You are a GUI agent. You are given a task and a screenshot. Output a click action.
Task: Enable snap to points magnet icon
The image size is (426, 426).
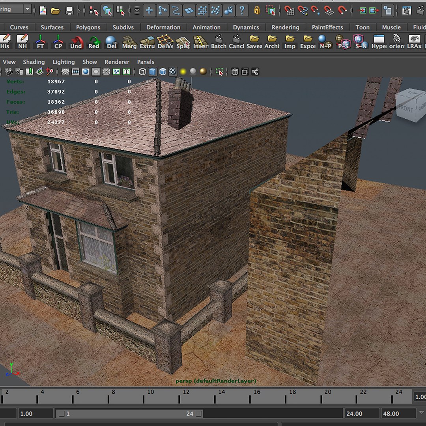(316, 11)
